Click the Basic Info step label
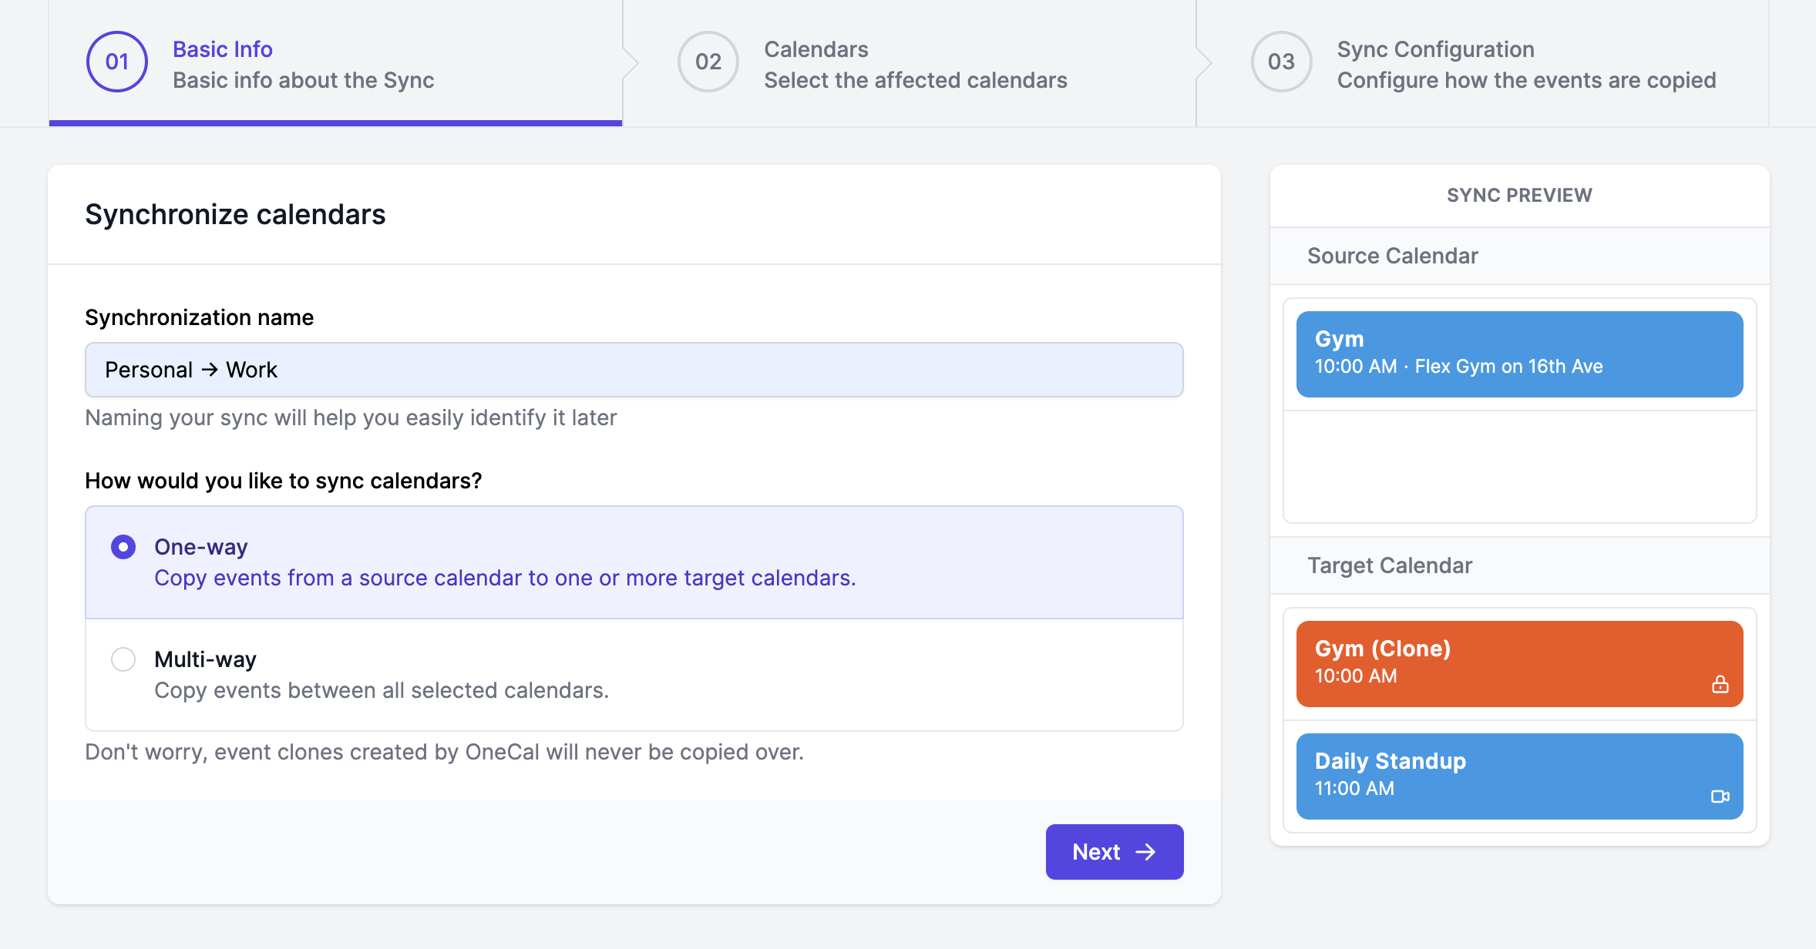Viewport: 1816px width, 949px height. point(222,49)
